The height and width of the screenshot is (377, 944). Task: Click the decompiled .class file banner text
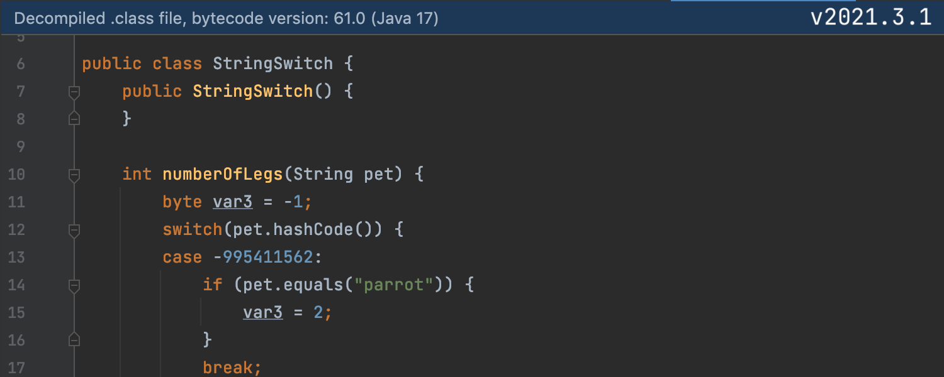pos(226,18)
